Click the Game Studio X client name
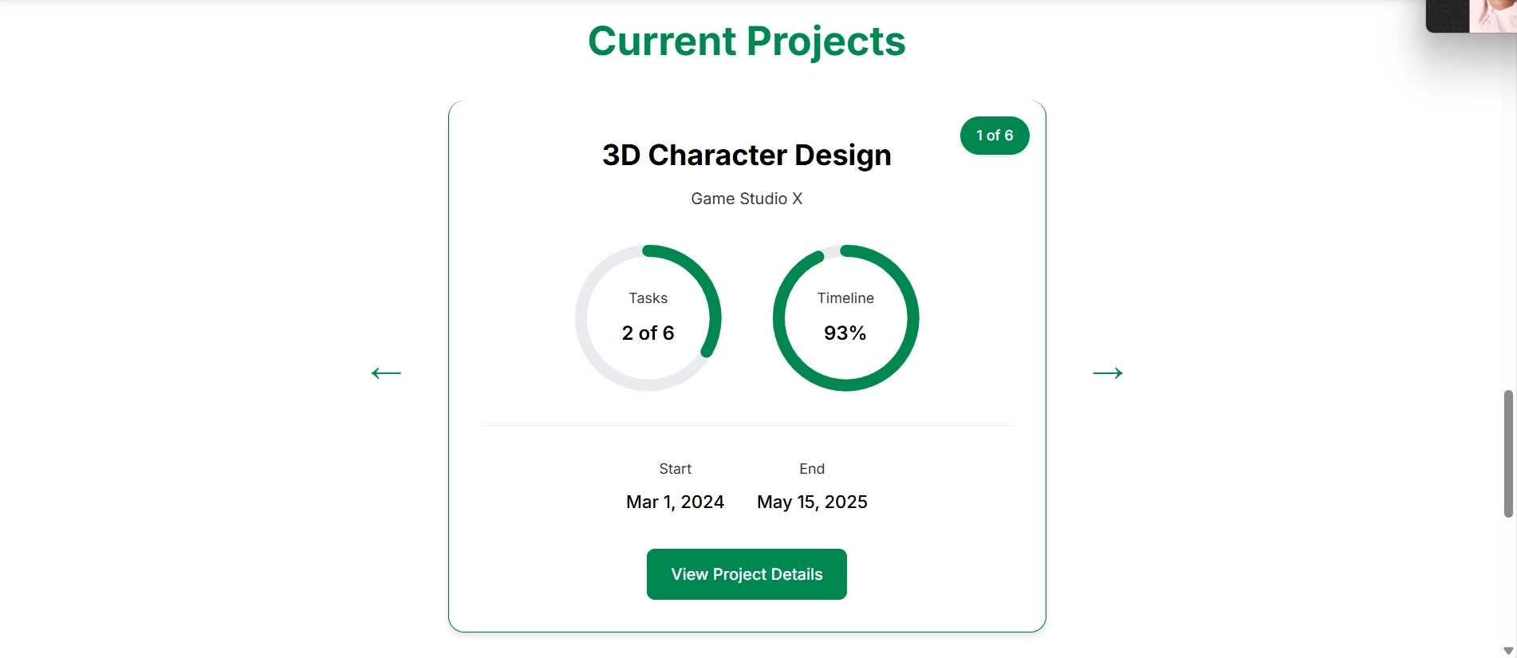Viewport: 1517px width, 658px height. 747,199
